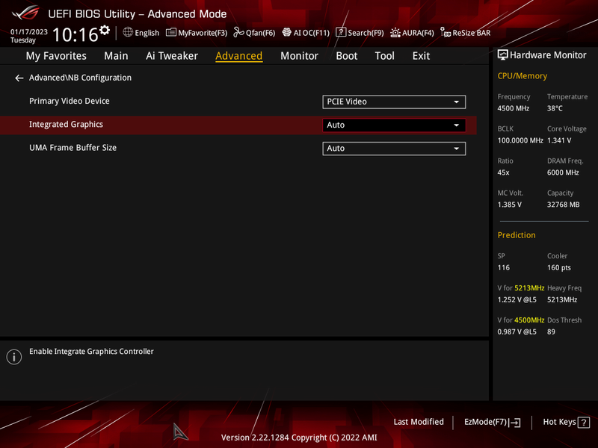598x448 pixels.
Task: Click the Cooler 160 pts value
Action: tap(559, 268)
